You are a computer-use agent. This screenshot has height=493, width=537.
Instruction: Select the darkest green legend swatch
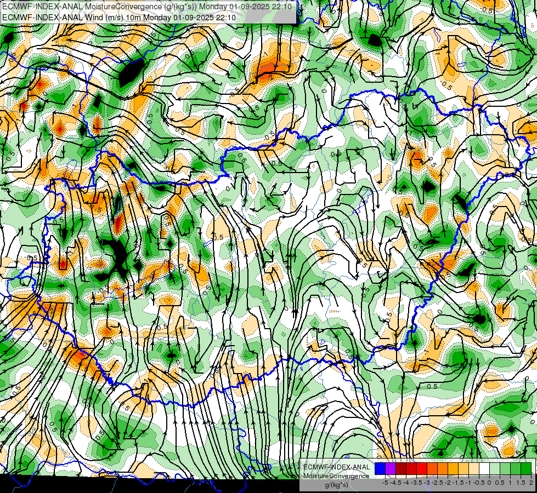click(x=526, y=469)
